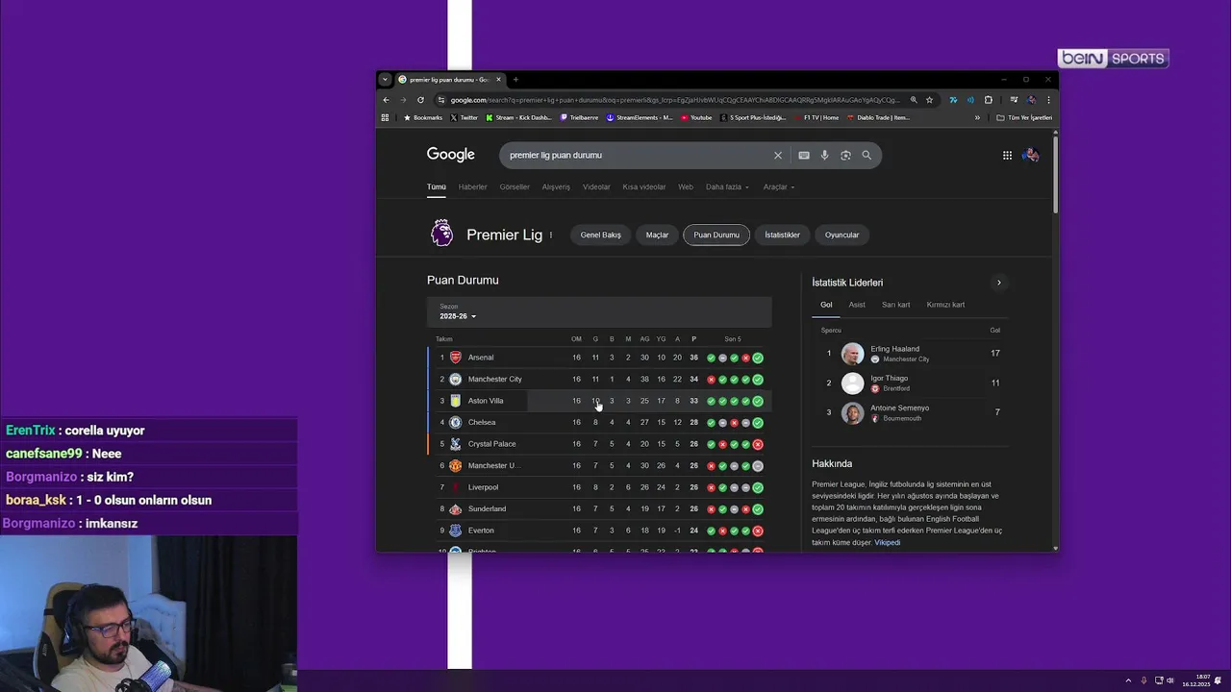This screenshot has height=692, width=1231.
Task: Click the Google logo
Action: pyautogui.click(x=451, y=155)
